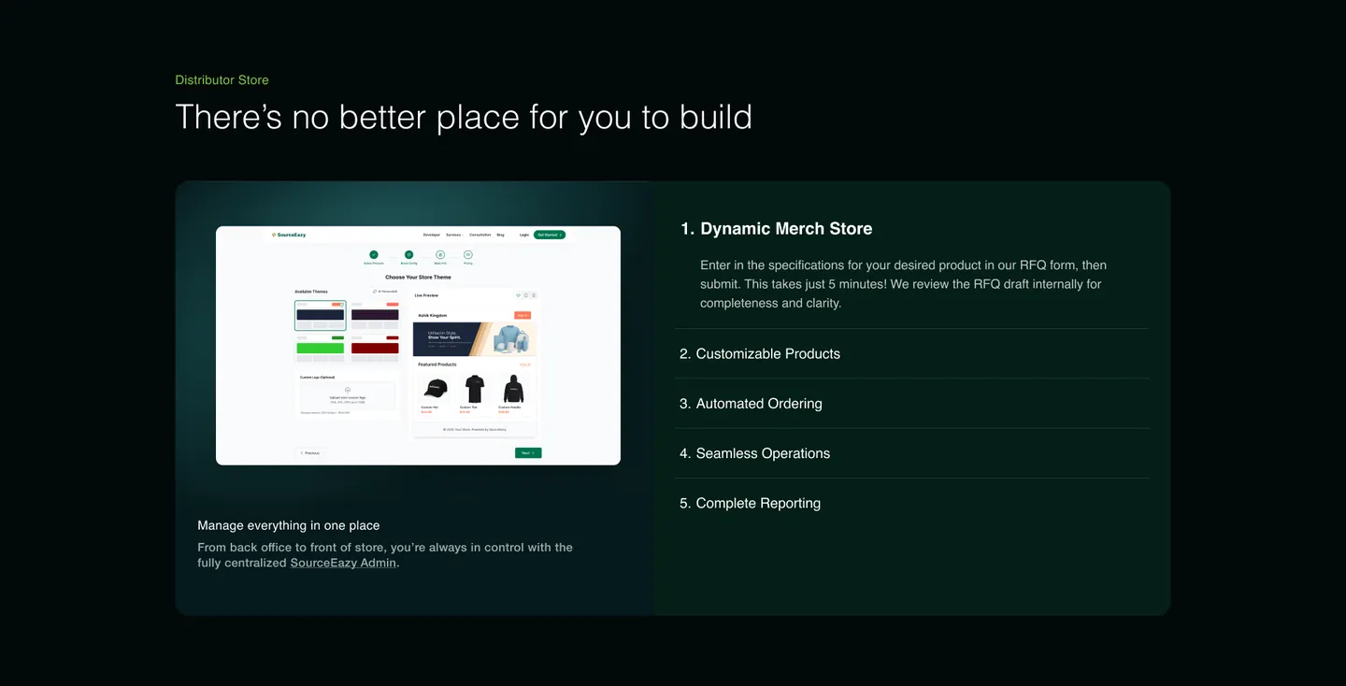Click the "Featured Products" heading
This screenshot has width=1346, height=686.
point(437,364)
